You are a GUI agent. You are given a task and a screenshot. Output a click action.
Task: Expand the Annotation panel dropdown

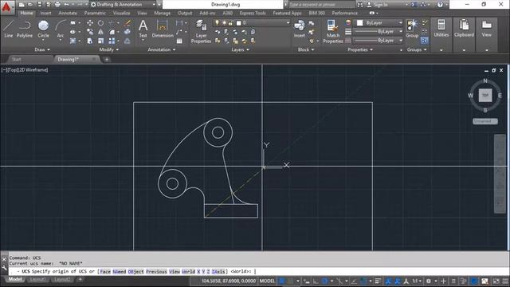click(x=162, y=49)
